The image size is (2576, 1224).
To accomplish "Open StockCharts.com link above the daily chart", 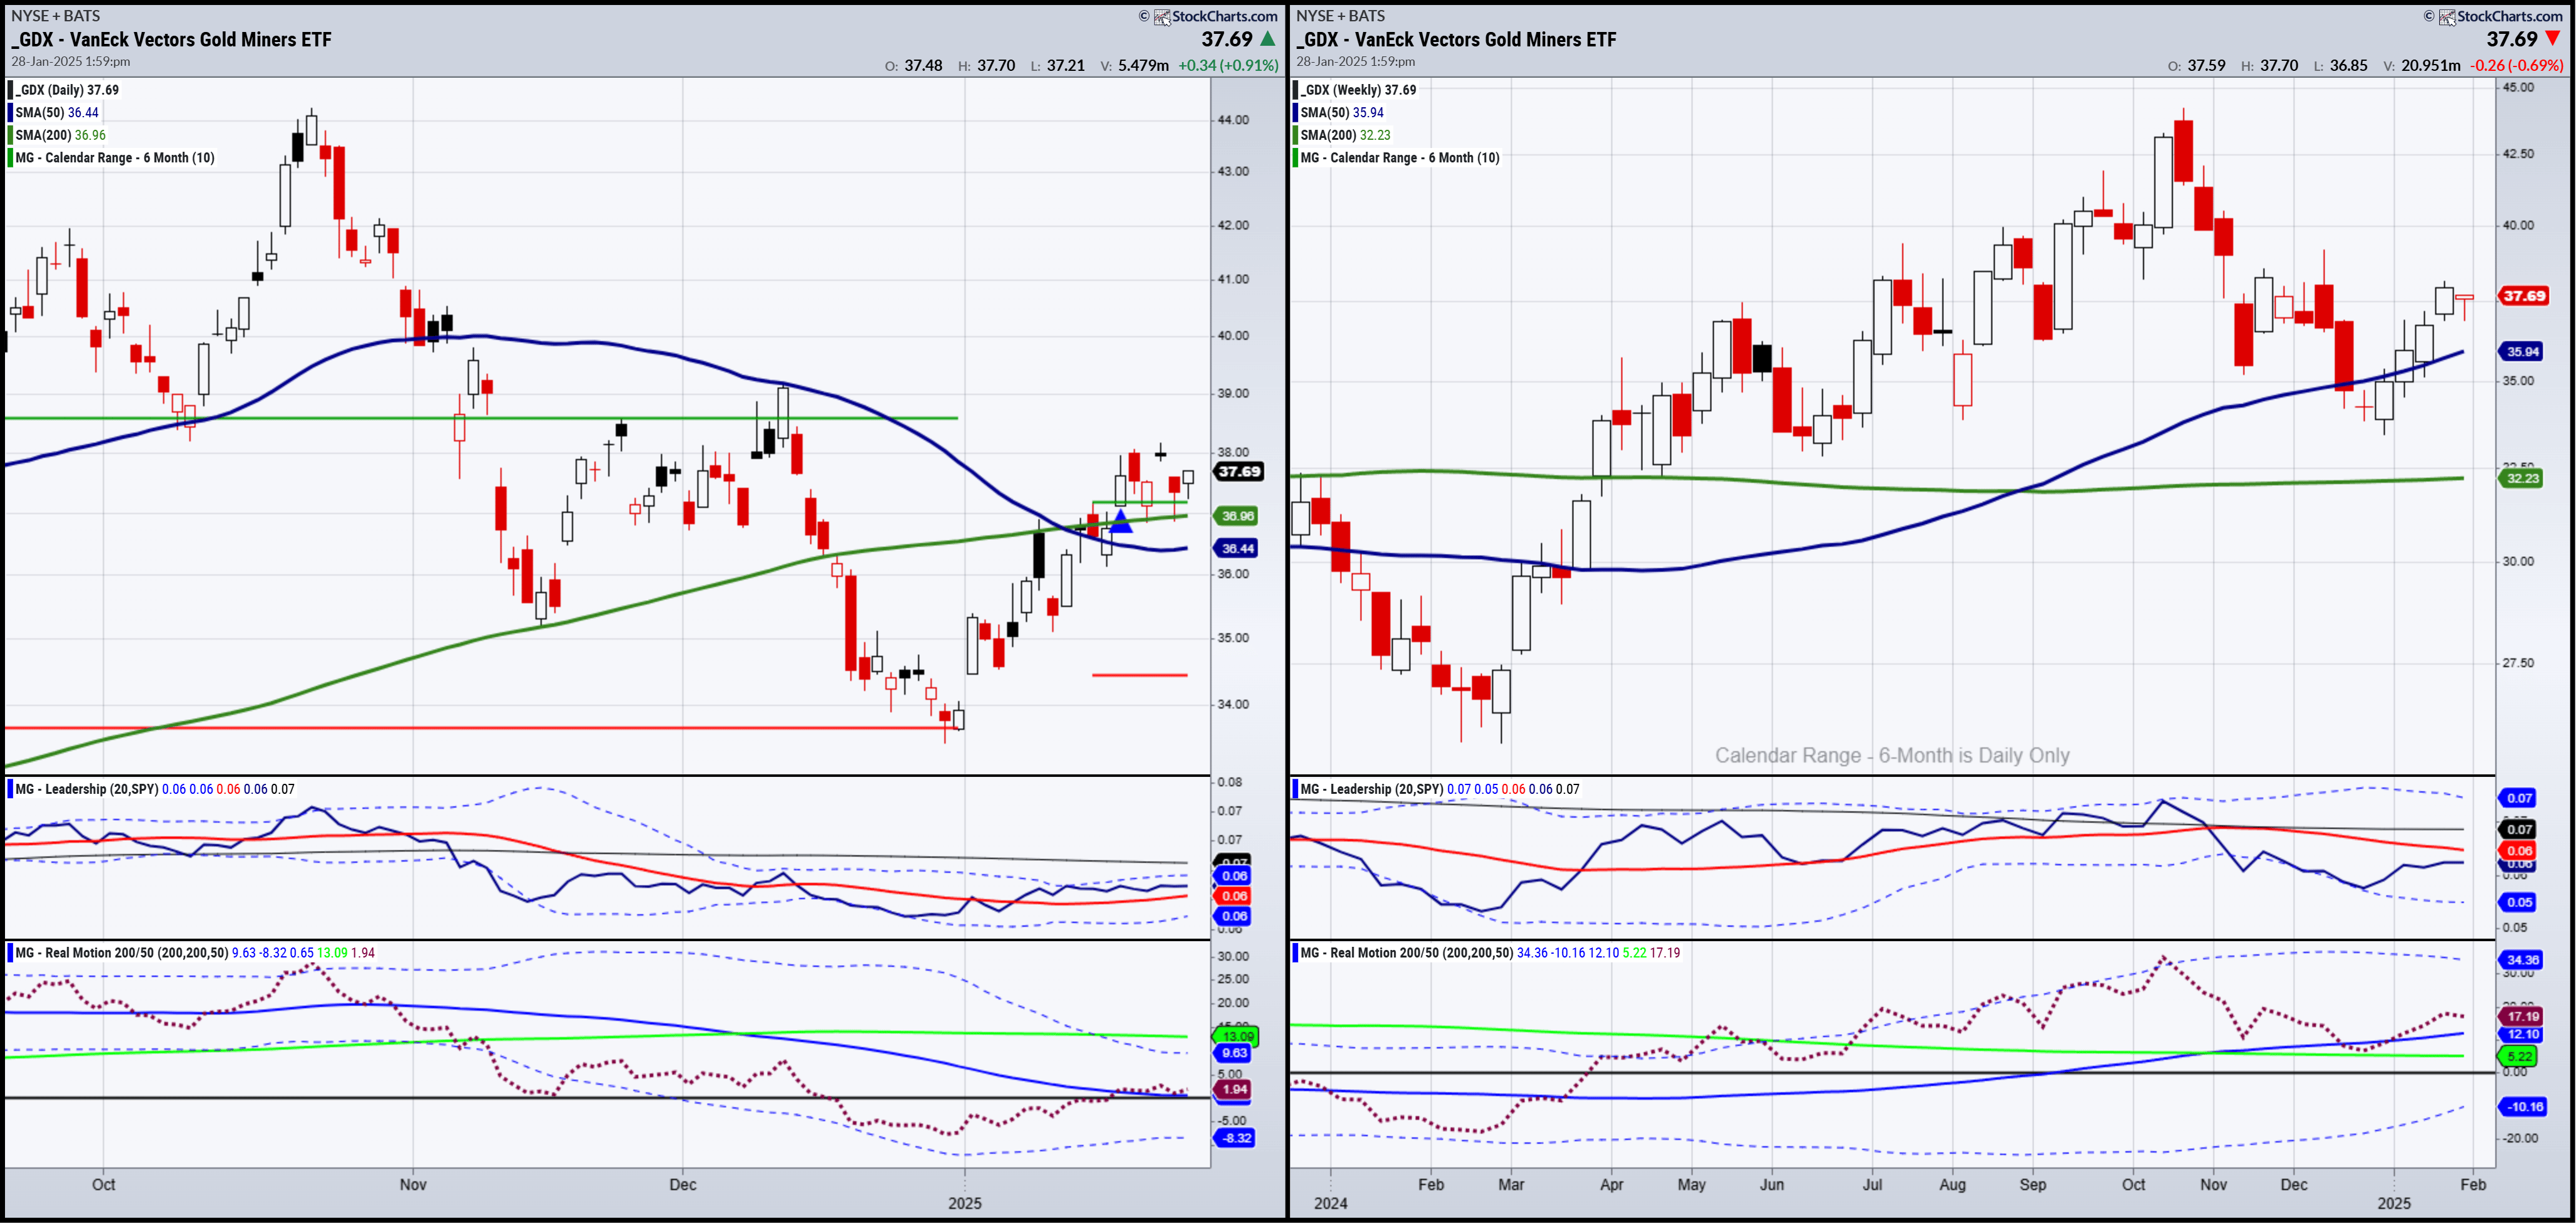I will click(1224, 16).
